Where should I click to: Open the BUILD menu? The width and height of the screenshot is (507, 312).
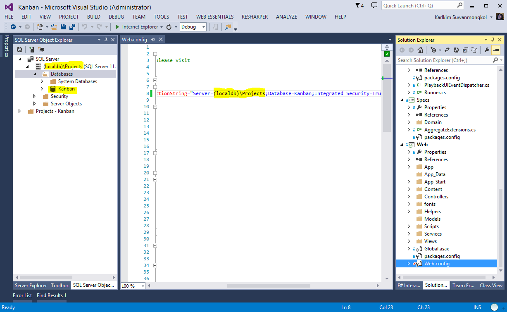(x=94, y=17)
